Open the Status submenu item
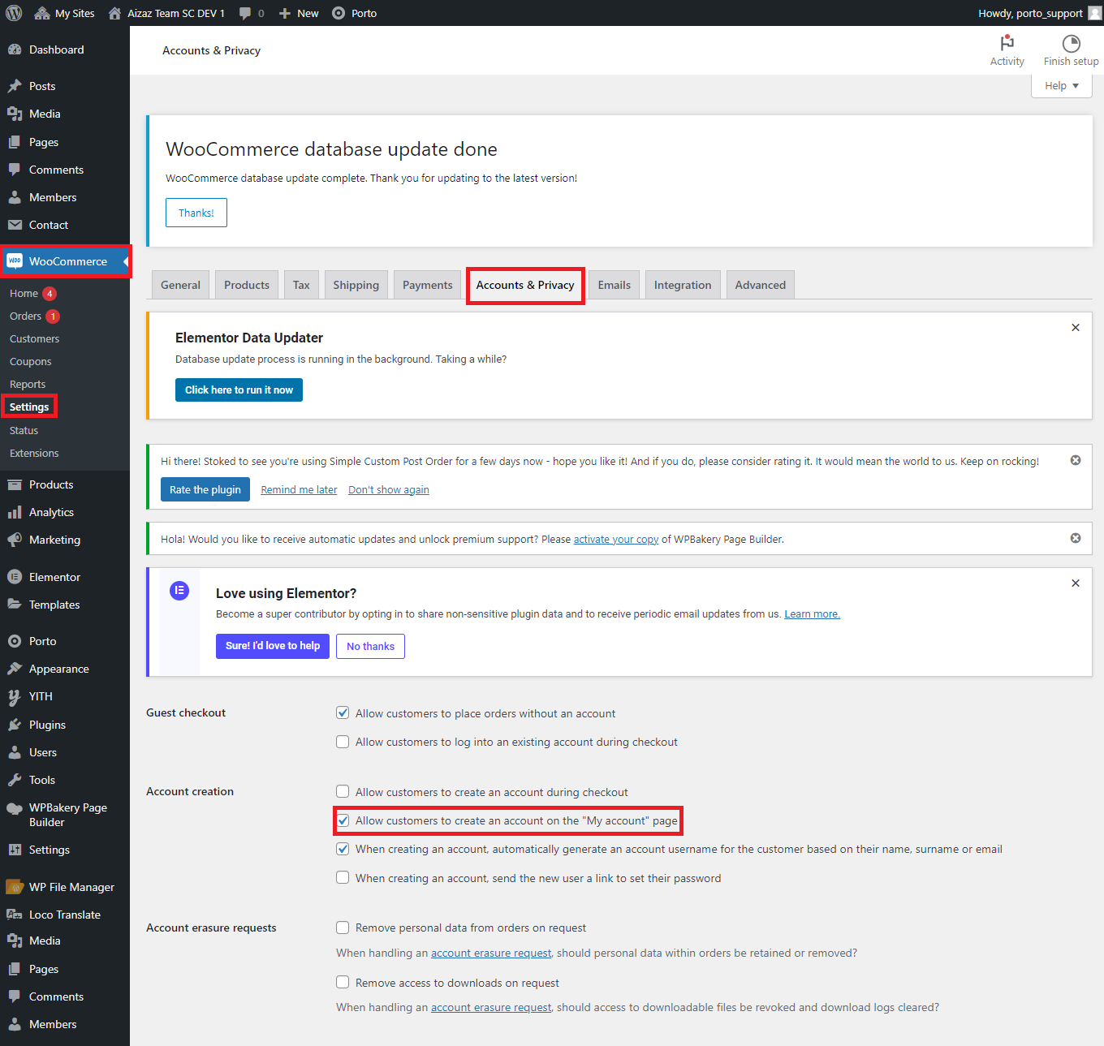The width and height of the screenshot is (1104, 1046). pos(24,431)
